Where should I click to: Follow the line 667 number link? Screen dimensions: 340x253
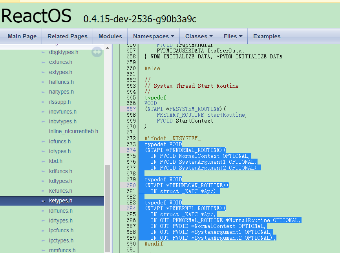click(x=131, y=109)
